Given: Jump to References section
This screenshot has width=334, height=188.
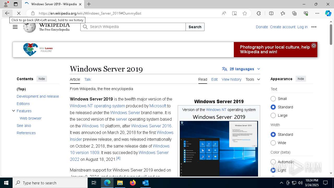Looking at the screenshot, I should (26, 133).
